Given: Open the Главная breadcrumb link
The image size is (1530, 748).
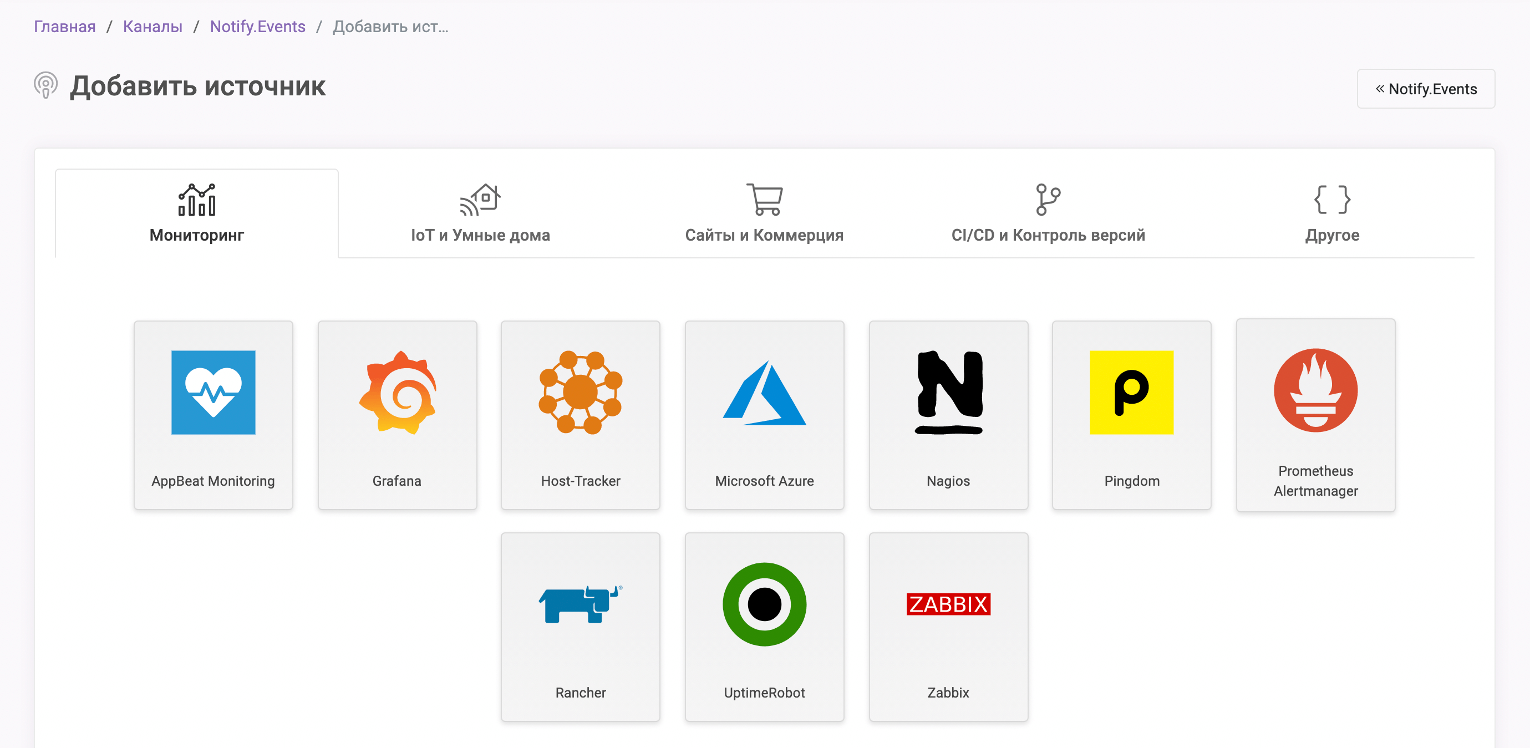Looking at the screenshot, I should 65,27.
